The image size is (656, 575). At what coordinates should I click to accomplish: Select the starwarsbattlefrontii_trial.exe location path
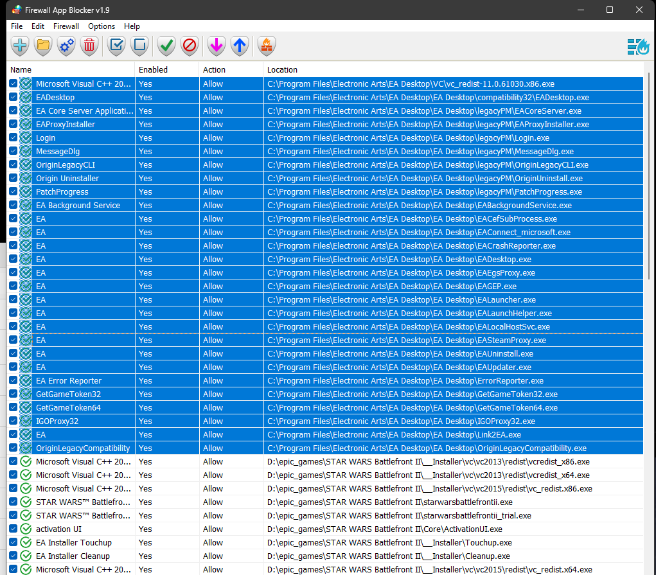coord(399,516)
